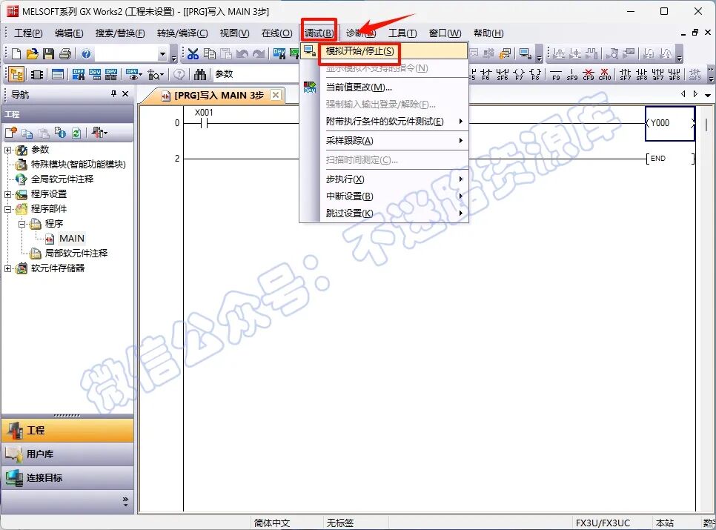Draw vertical line with the sF9 icon
Viewport: 716px width, 530px height.
point(572,74)
